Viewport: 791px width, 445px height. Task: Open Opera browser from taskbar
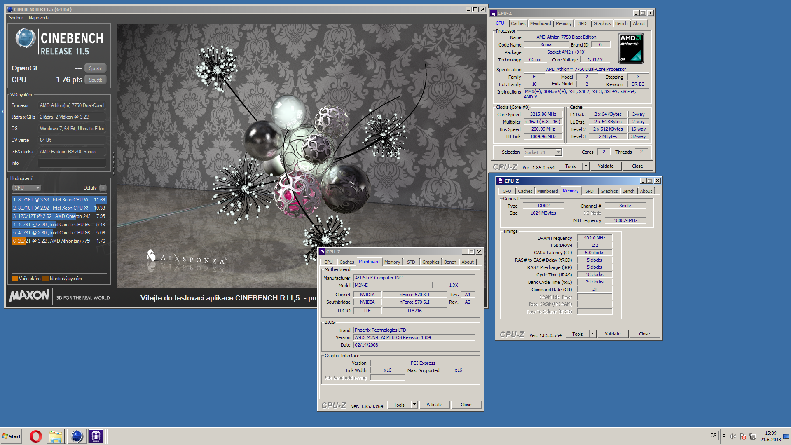click(x=36, y=436)
